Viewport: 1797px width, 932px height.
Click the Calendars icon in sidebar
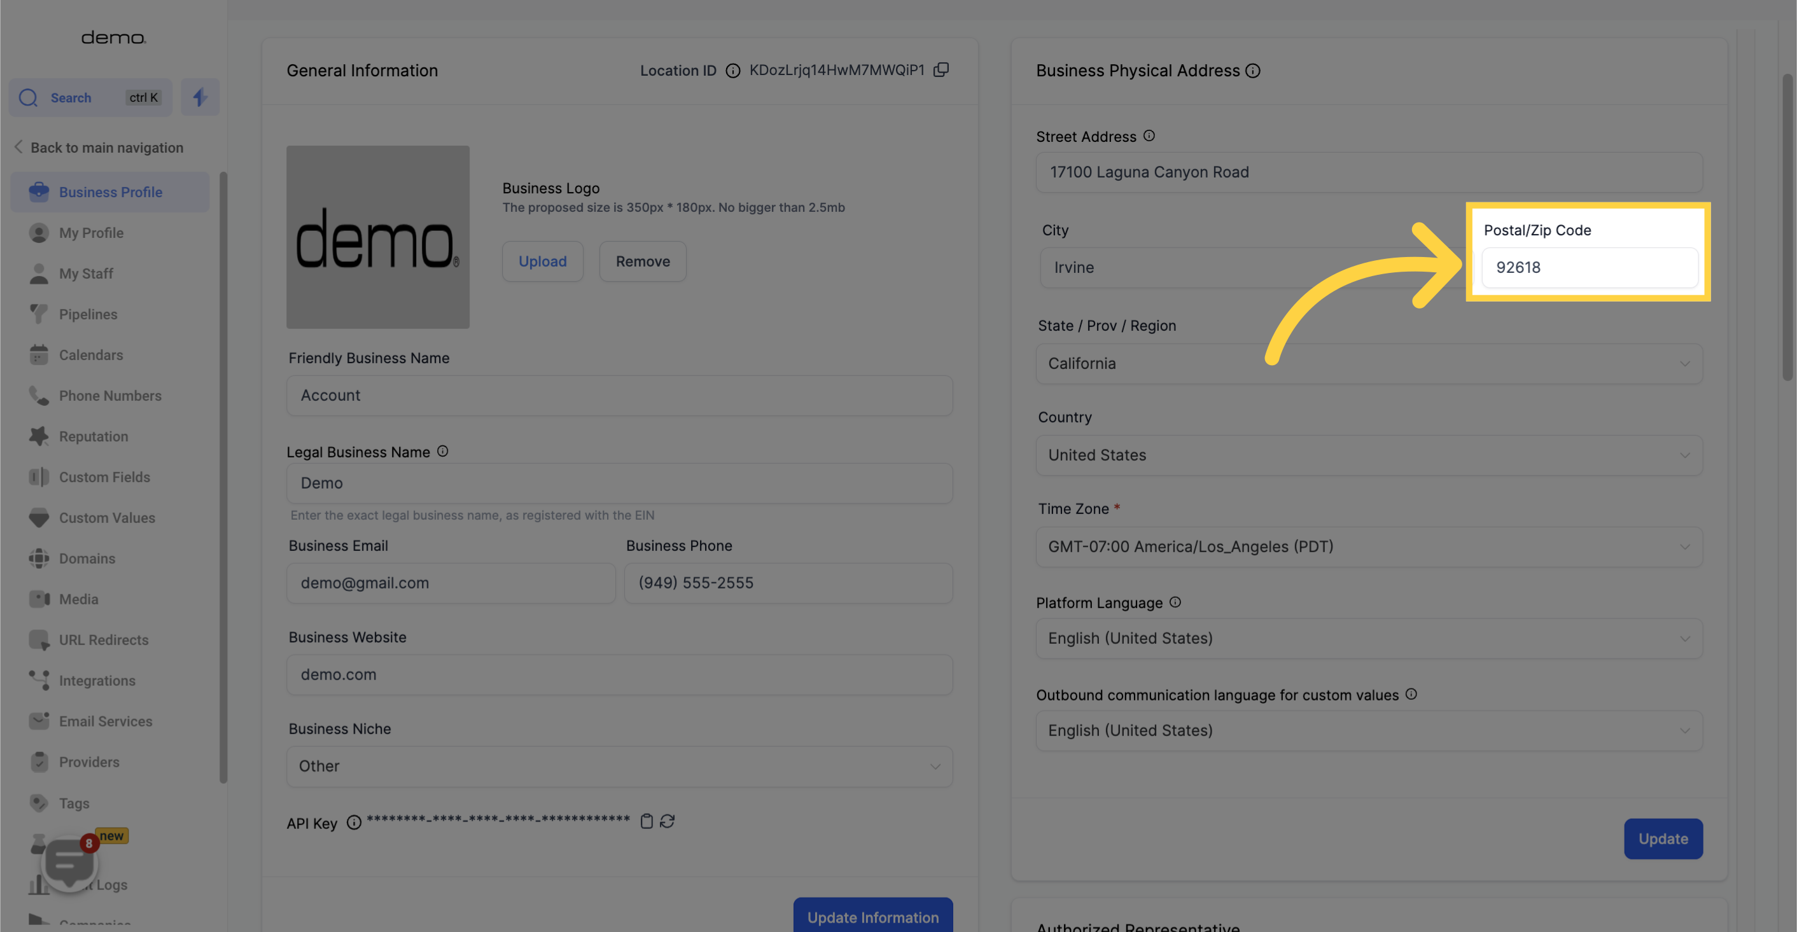39,354
